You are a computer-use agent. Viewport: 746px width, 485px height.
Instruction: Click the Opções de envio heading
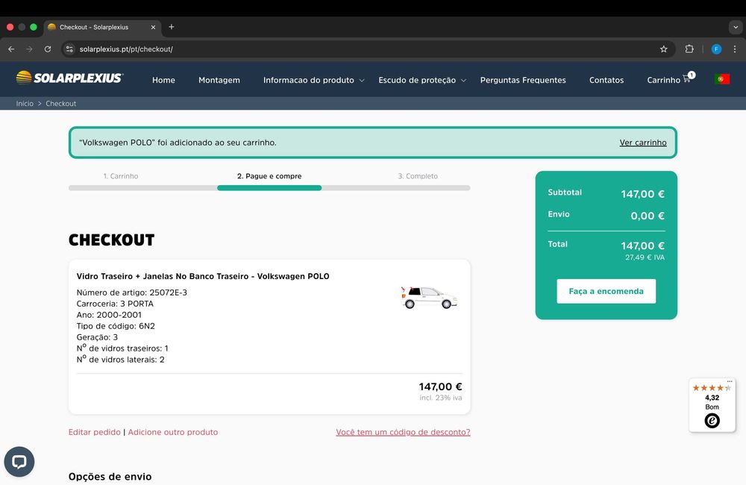tap(110, 477)
